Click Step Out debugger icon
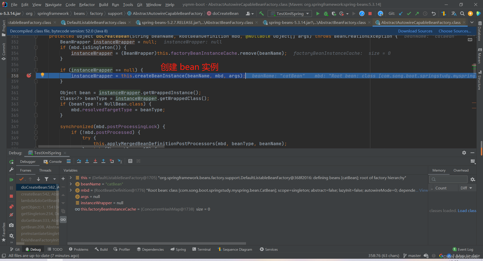This screenshot has height=261, width=483. click(103, 161)
